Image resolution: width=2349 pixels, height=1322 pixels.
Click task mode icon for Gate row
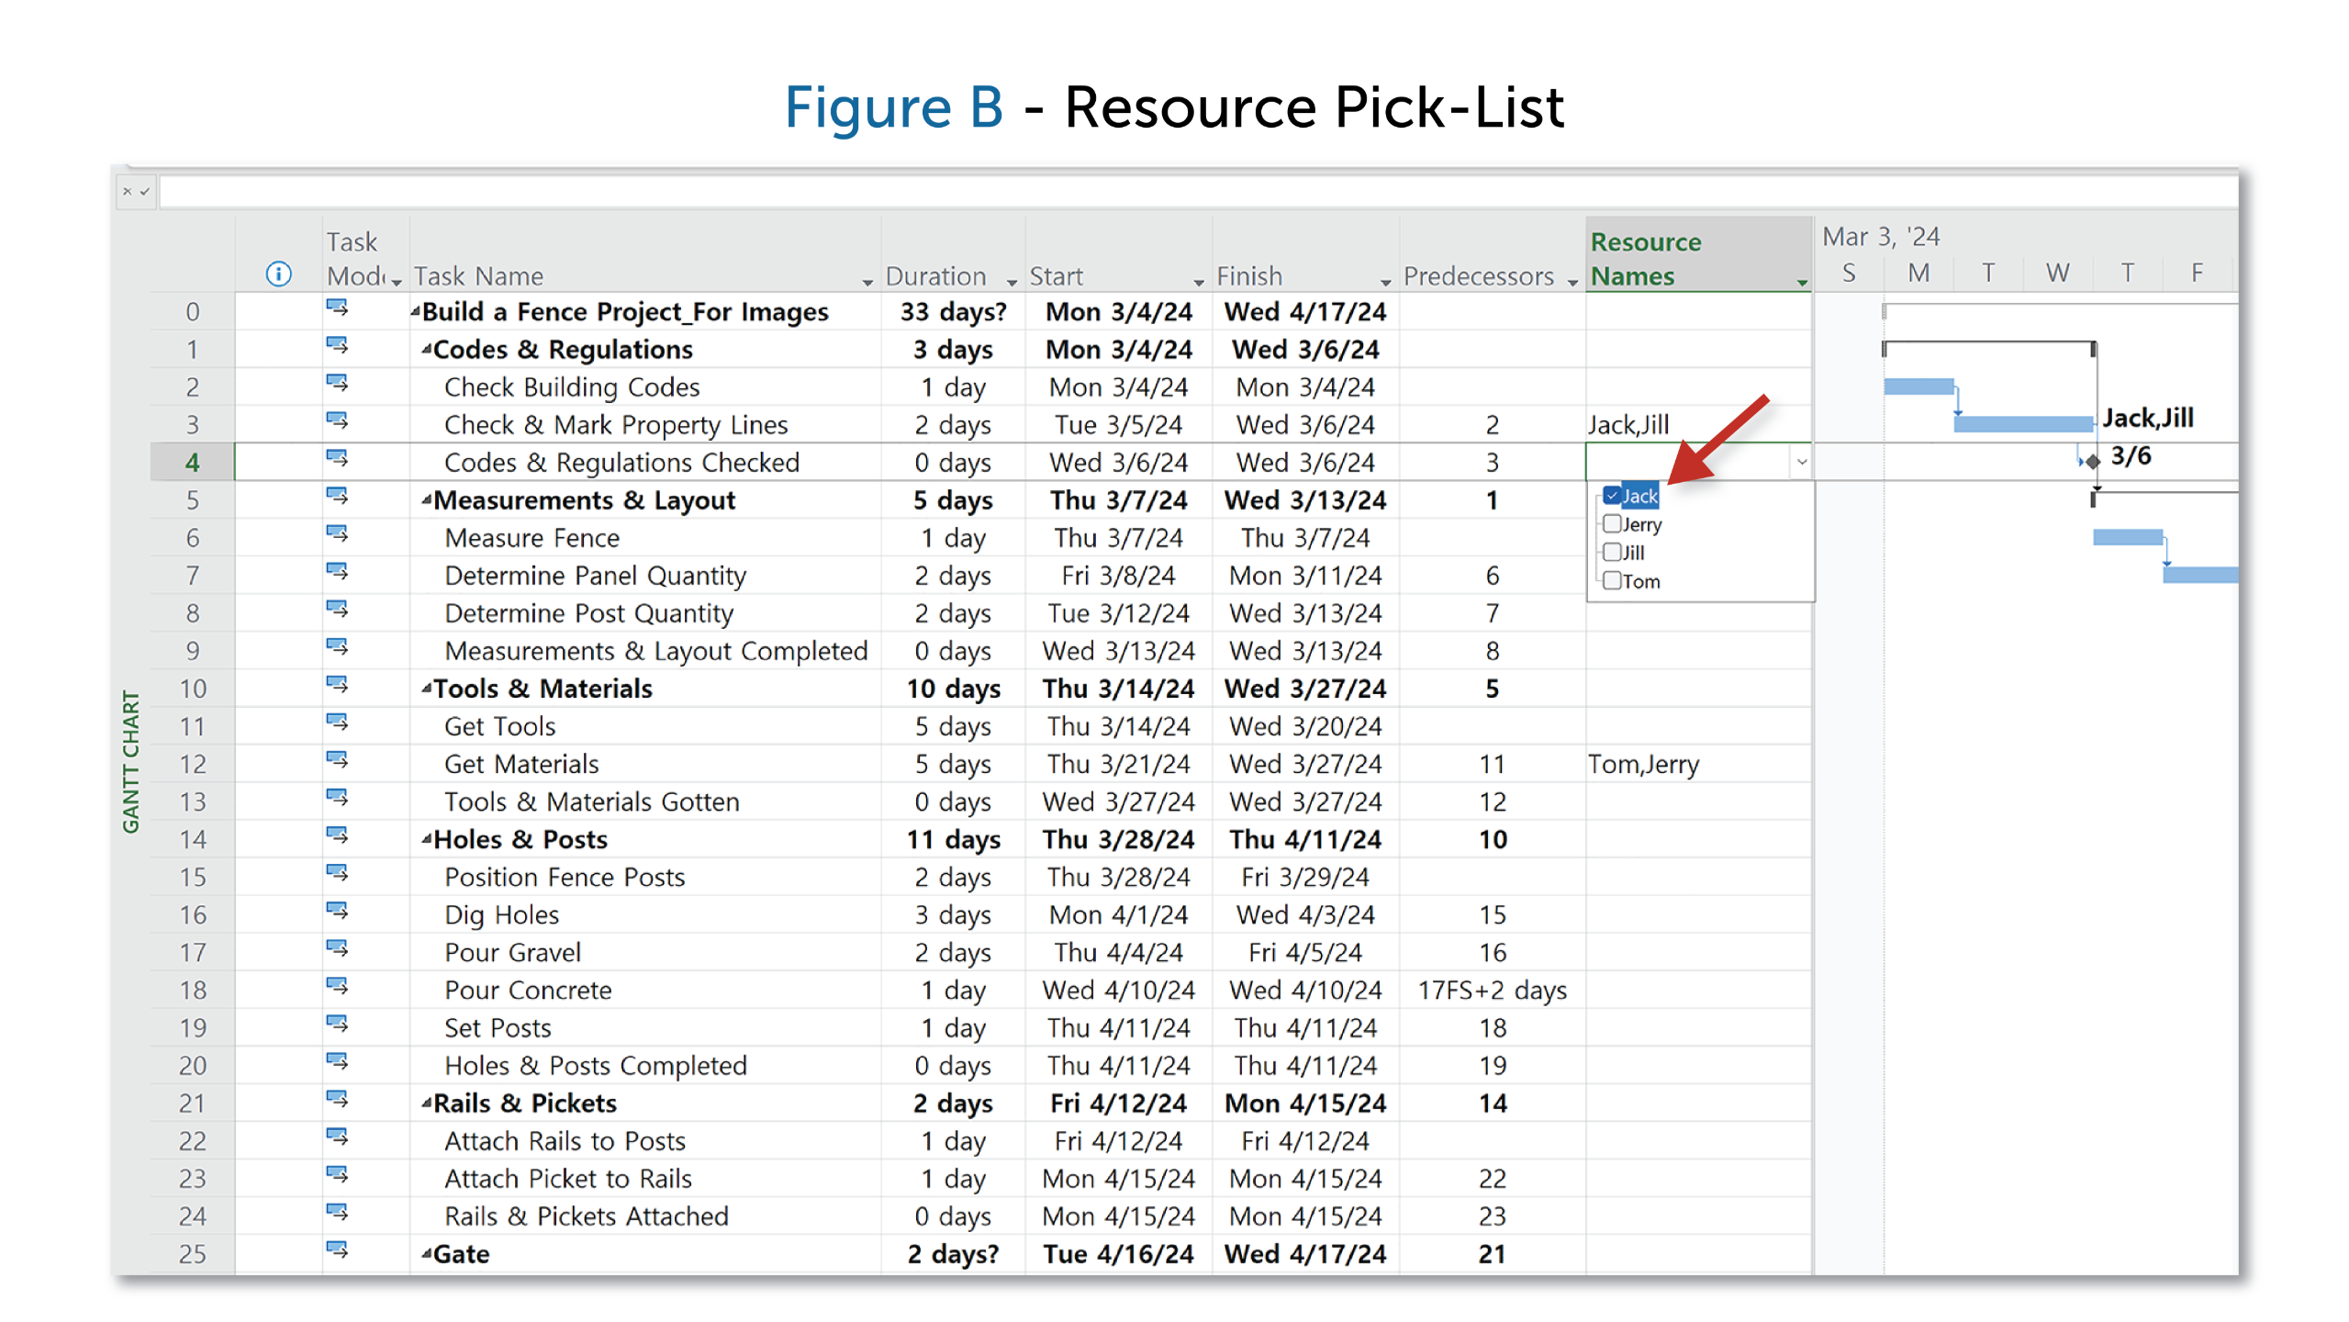337,1249
